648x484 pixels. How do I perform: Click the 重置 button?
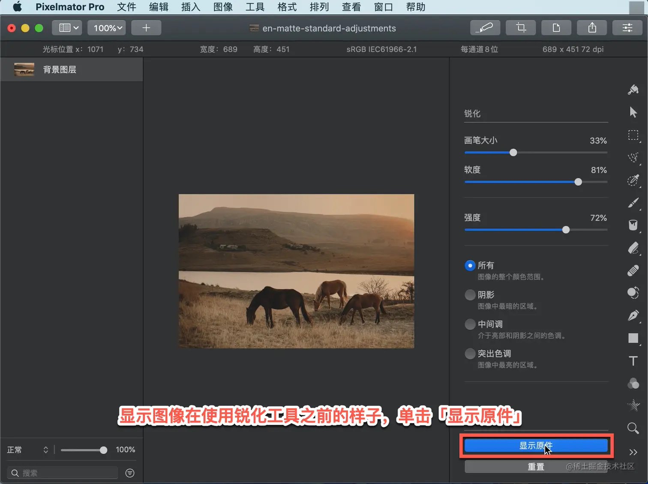pos(536,466)
